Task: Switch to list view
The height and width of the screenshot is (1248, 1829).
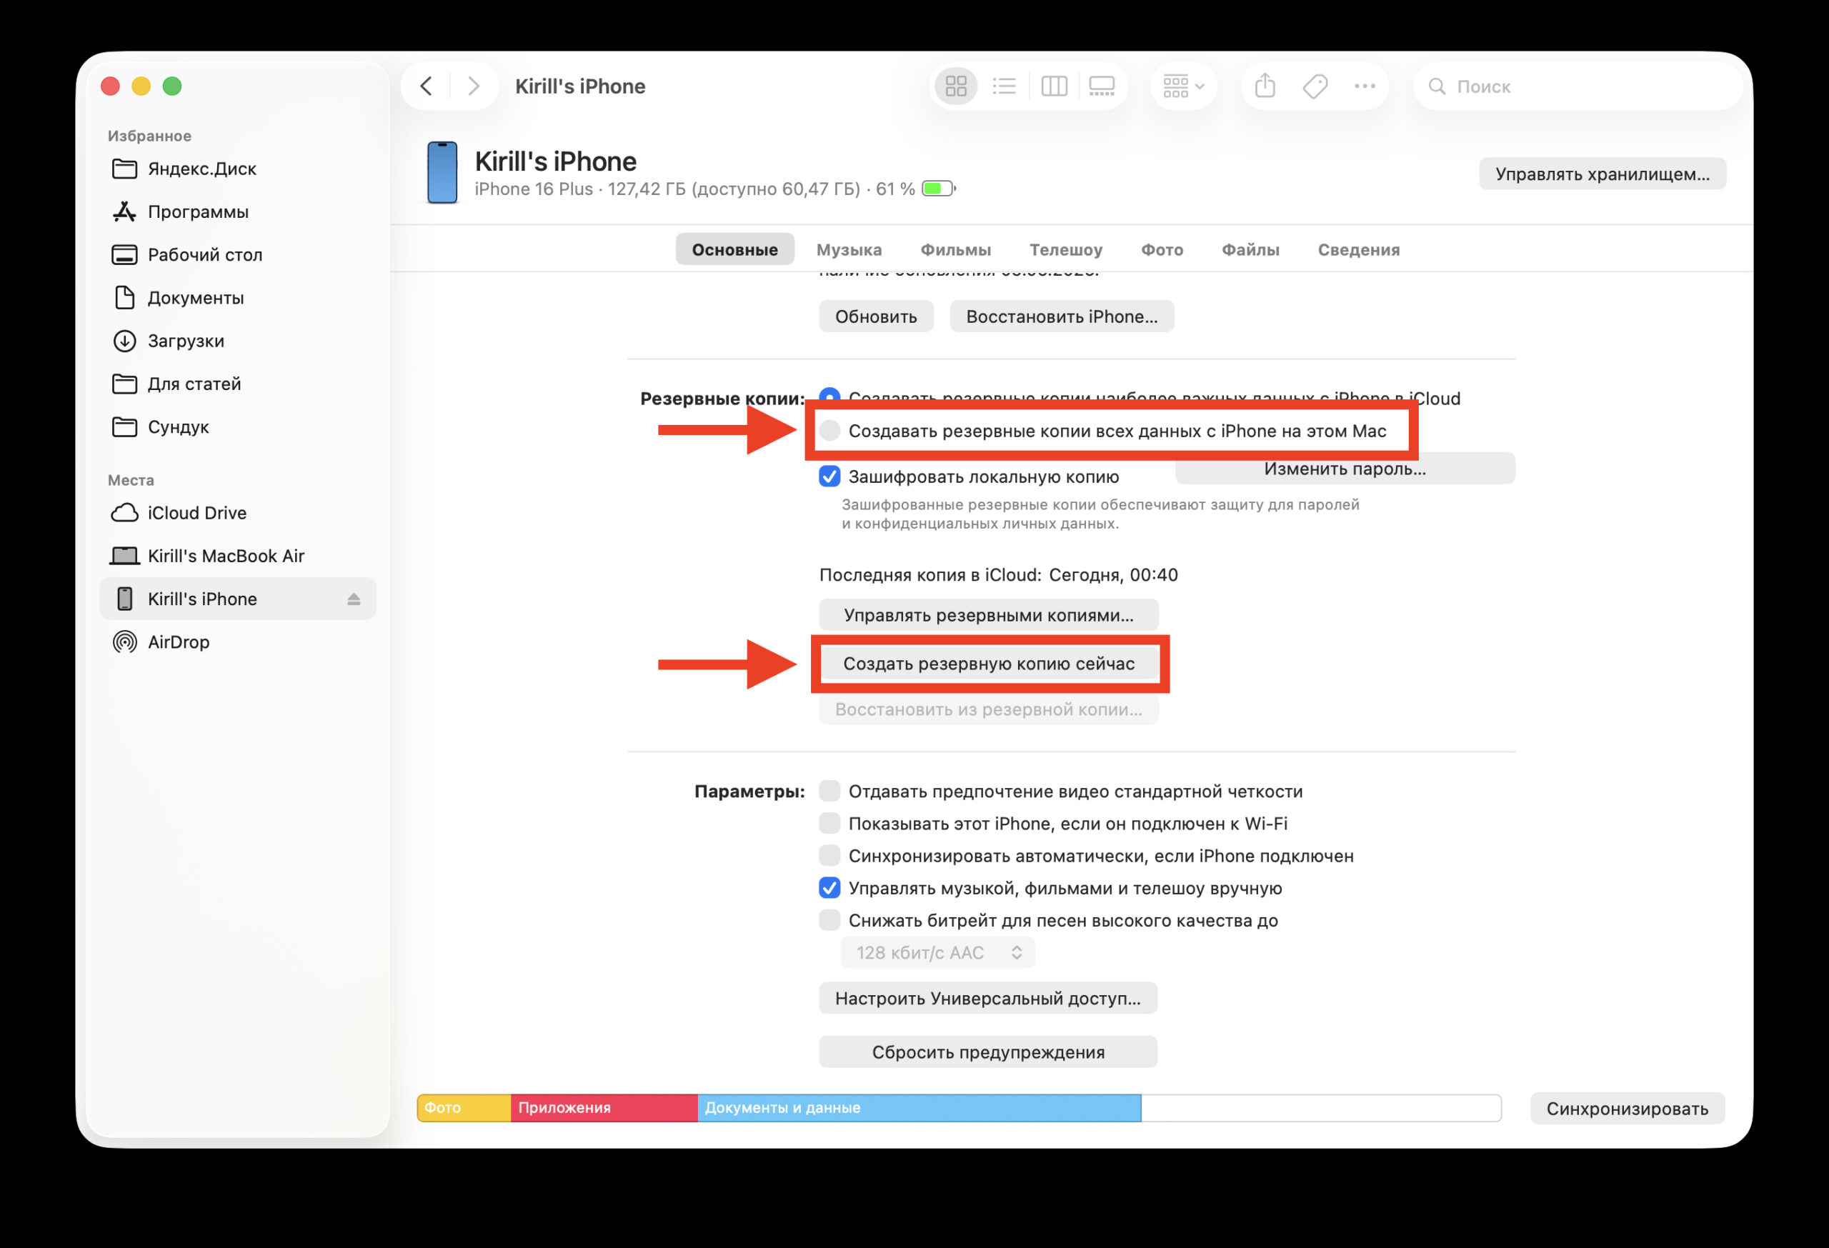Action: click(x=1005, y=86)
